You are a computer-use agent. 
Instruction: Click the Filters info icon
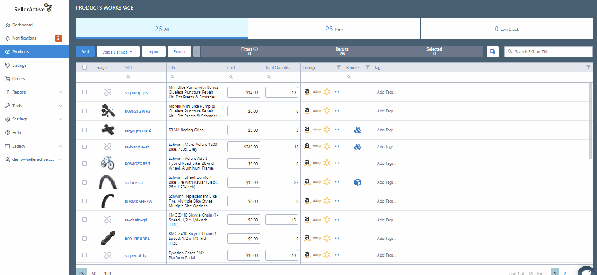click(256, 49)
